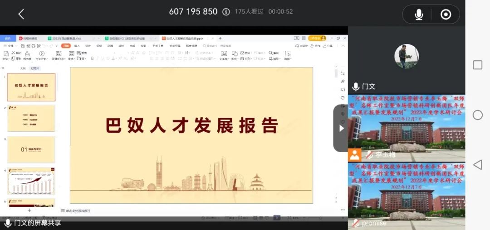This screenshot has height=230, width=490.
Task: Collapse the slide thumbnail panel
Action: point(3,68)
